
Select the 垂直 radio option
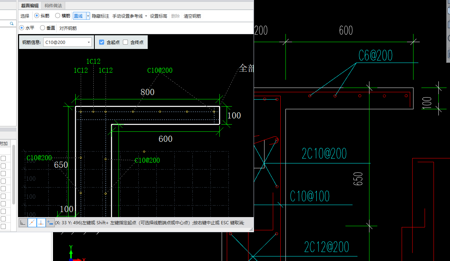[x=43, y=28]
